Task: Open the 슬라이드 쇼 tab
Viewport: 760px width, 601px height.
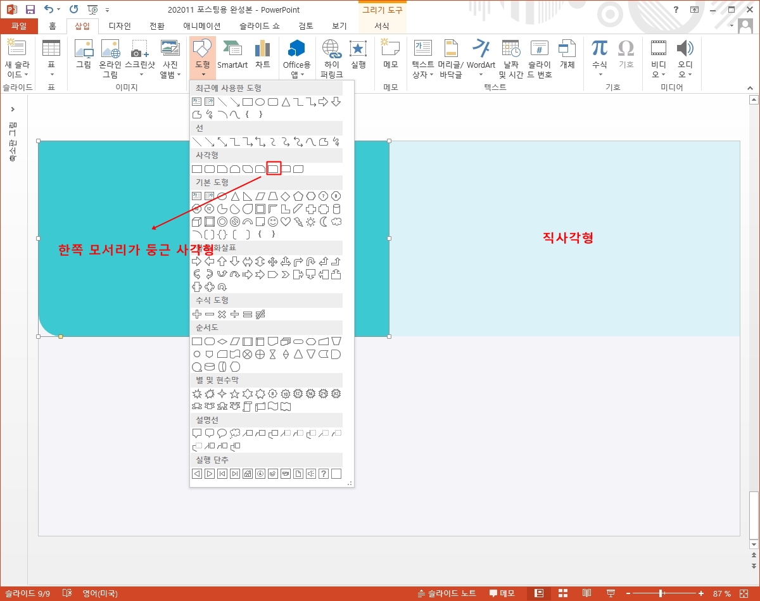Action: point(260,26)
